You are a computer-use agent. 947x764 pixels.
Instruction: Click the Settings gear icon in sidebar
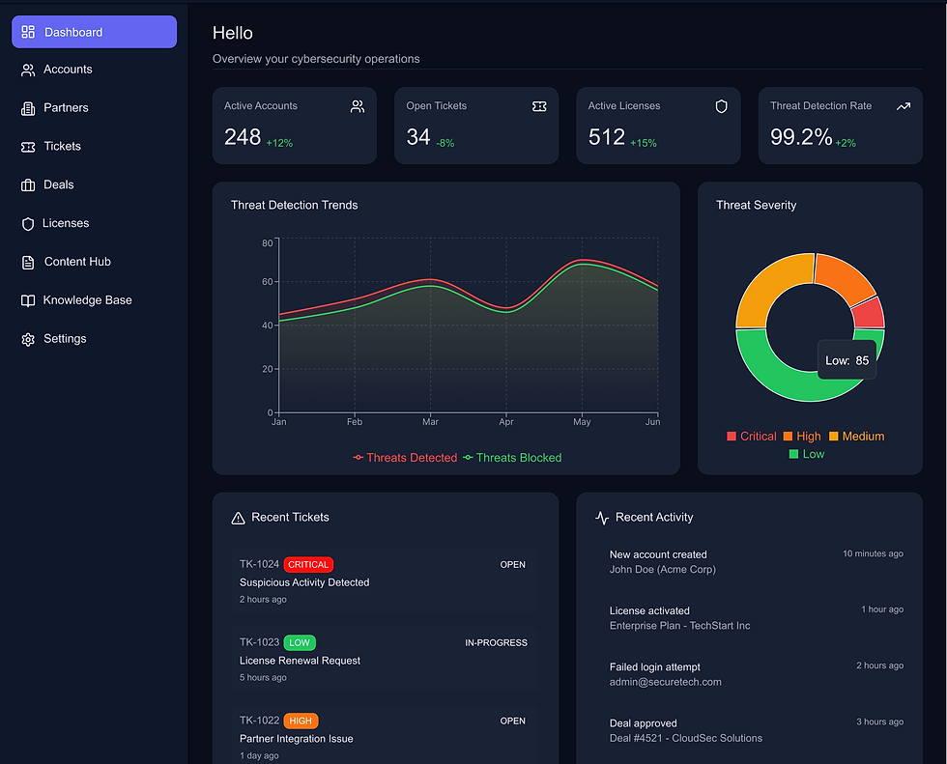point(28,339)
